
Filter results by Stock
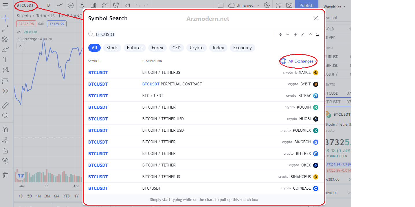coord(112,48)
